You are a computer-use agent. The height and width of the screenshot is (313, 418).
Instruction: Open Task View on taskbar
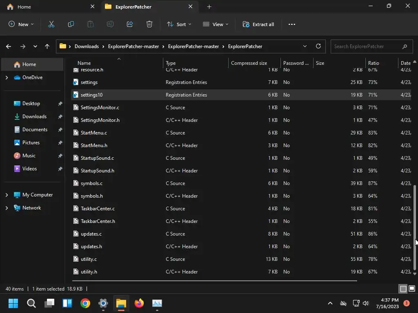[x=49, y=303]
